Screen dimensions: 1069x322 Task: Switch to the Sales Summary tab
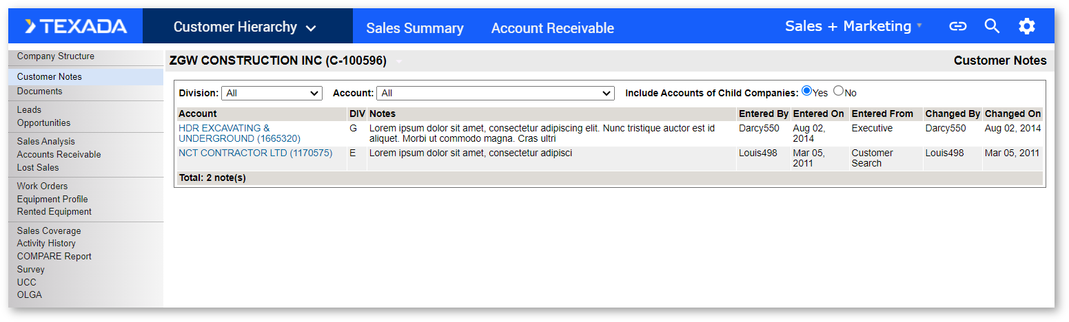point(415,28)
